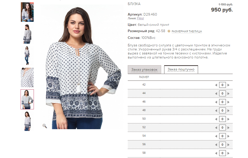
Task: Increase quantity for size 58
Action: tap(228, 153)
